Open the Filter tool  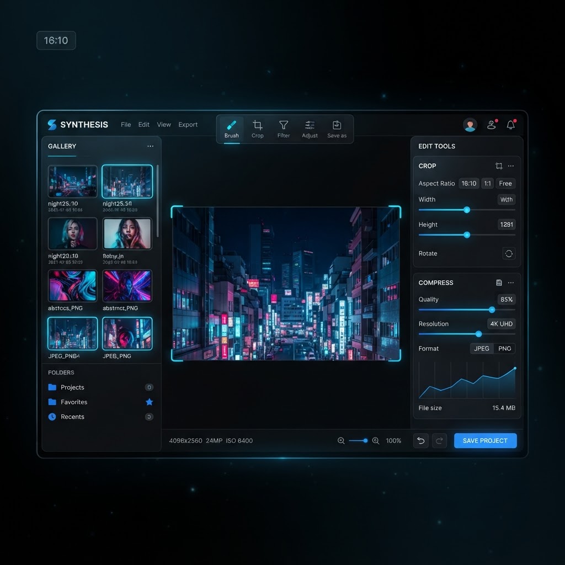[284, 129]
